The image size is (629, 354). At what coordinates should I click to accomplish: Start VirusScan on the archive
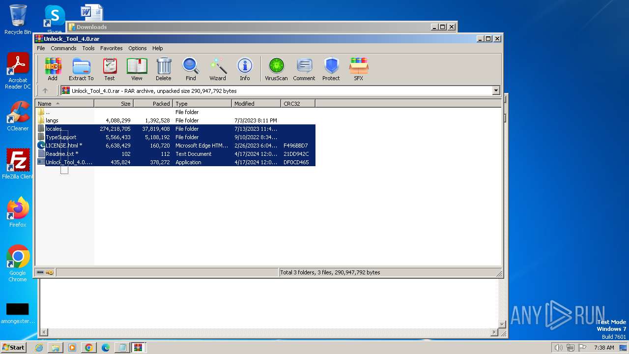pyautogui.click(x=276, y=69)
